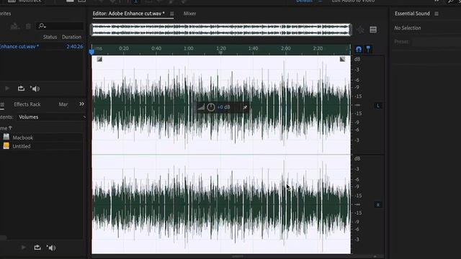Screen dimensions: 461x259
Task: Click the import file icon in Files panel
Action: (x=14, y=27)
